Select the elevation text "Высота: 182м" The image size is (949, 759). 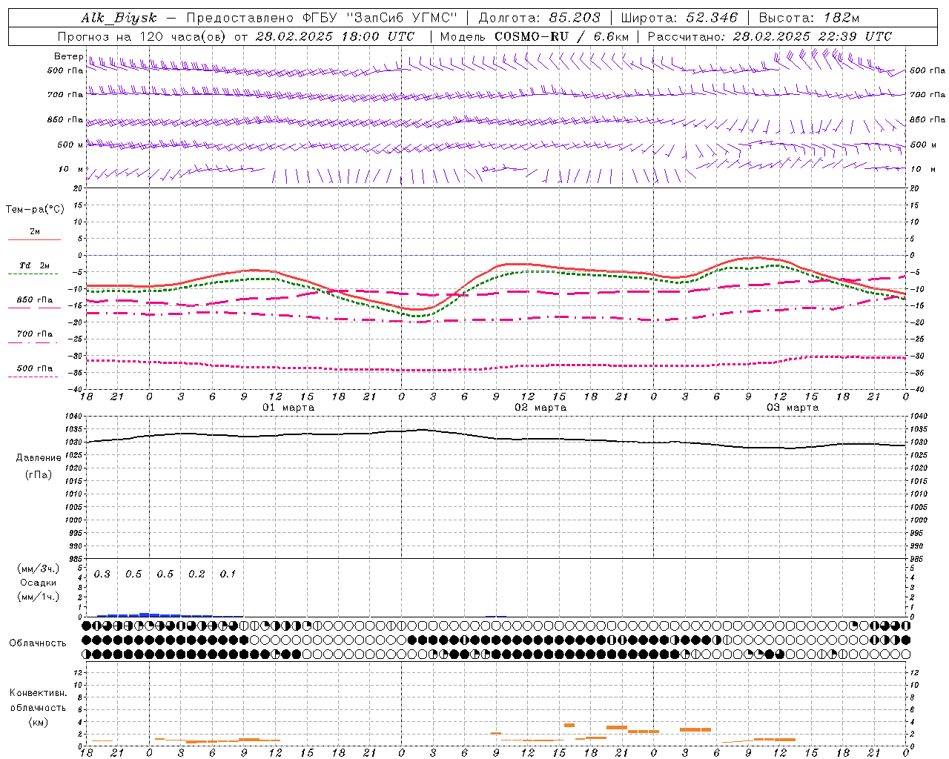coord(809,19)
